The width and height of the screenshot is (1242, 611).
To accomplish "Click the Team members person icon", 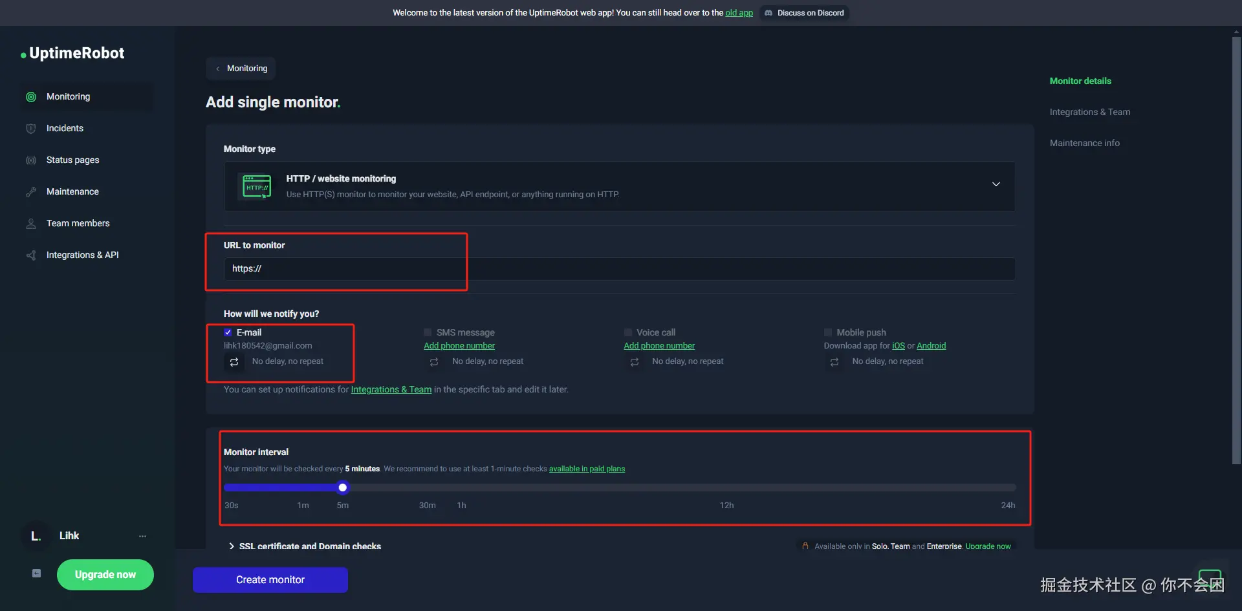I will point(31,224).
